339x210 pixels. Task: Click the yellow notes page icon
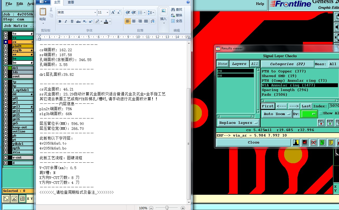click(331, 142)
